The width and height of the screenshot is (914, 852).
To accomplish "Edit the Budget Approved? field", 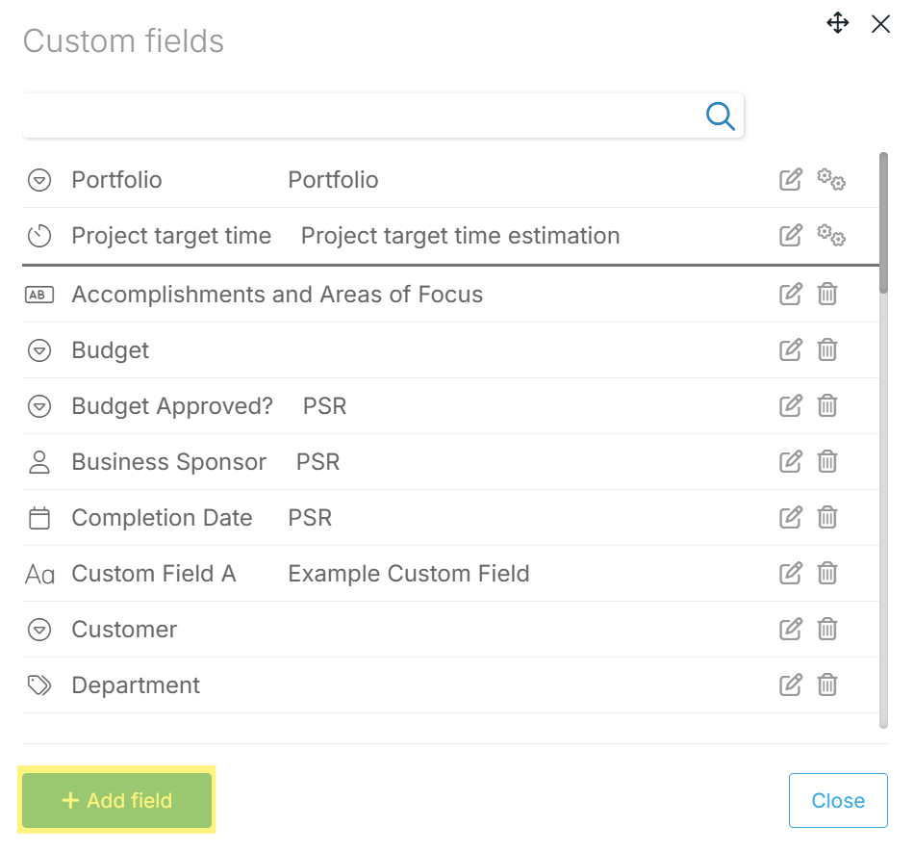I will (790, 406).
